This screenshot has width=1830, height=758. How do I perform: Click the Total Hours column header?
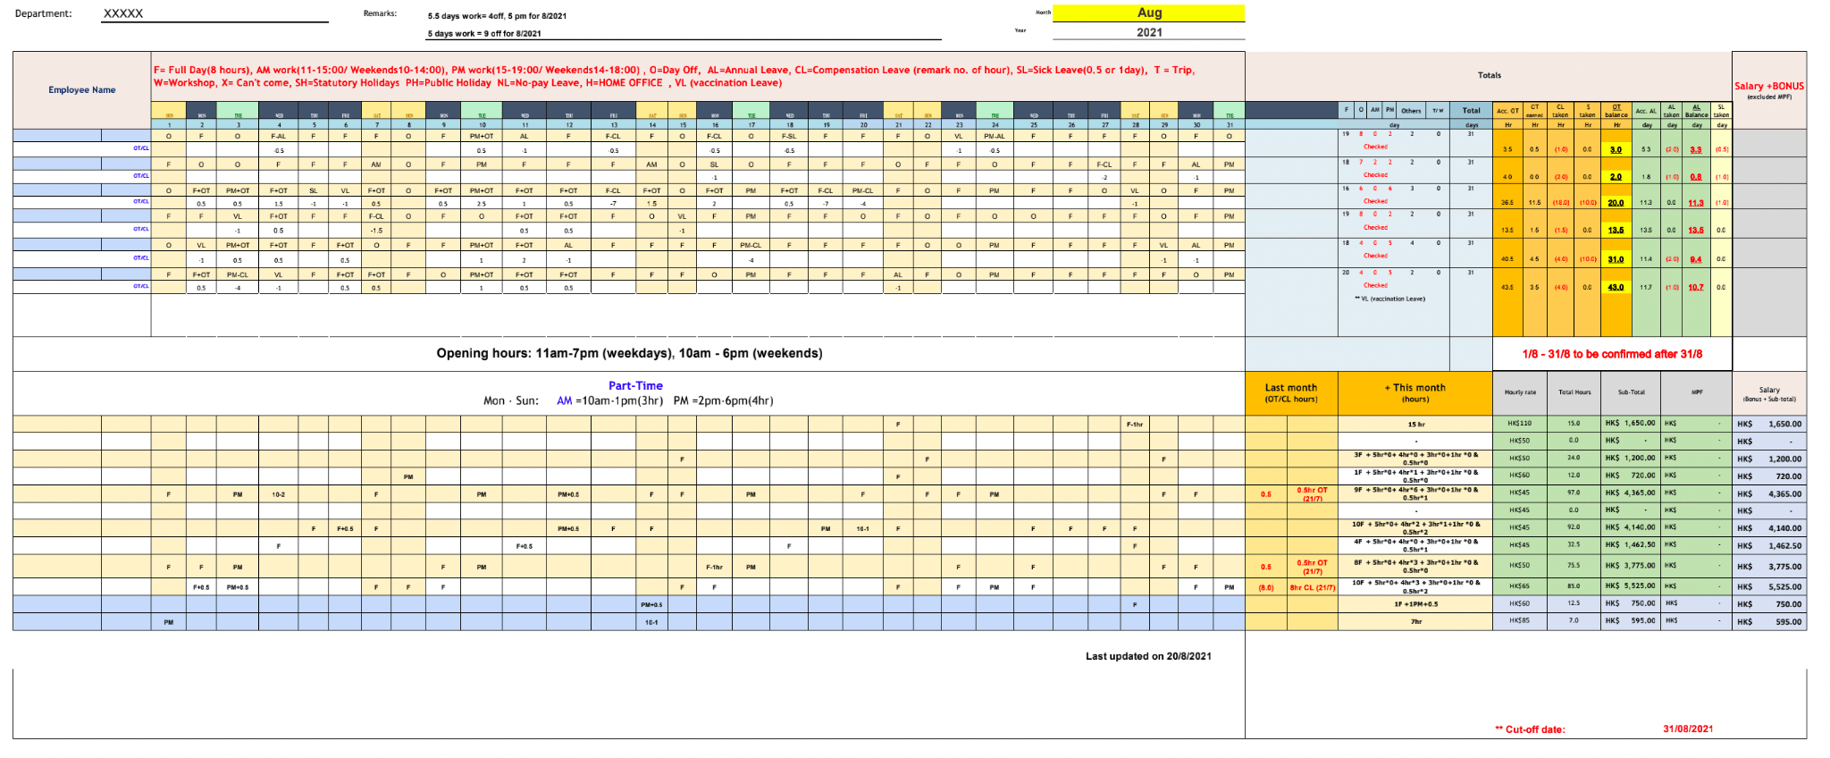click(1574, 392)
